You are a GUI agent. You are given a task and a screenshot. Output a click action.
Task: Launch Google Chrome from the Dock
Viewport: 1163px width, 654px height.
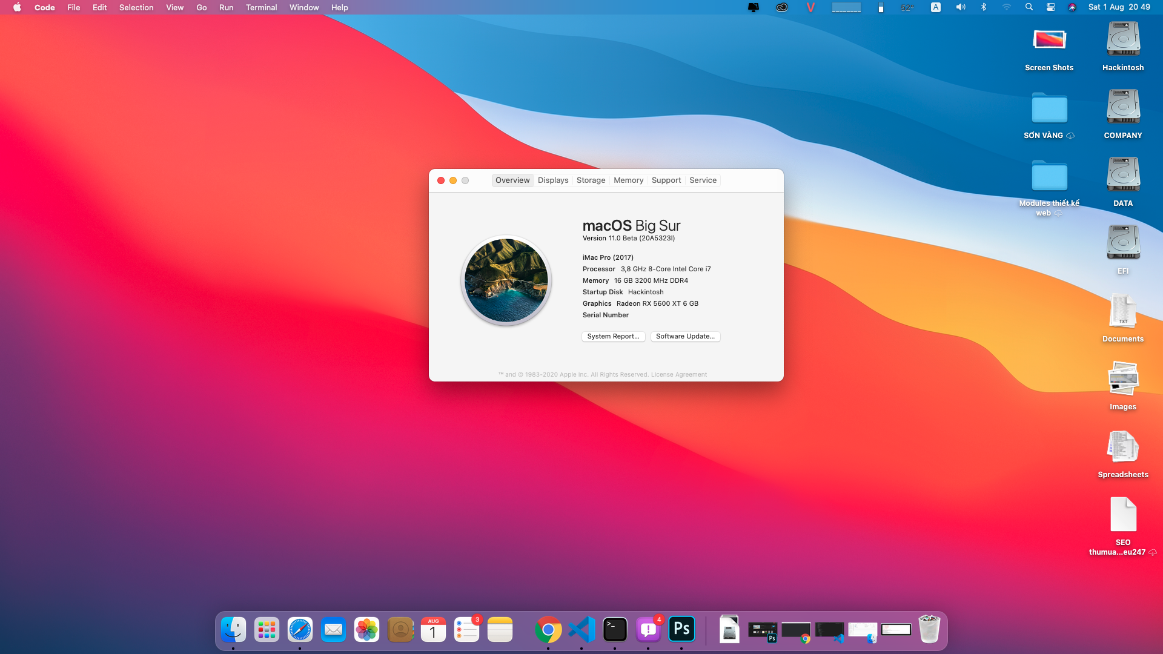tap(548, 630)
